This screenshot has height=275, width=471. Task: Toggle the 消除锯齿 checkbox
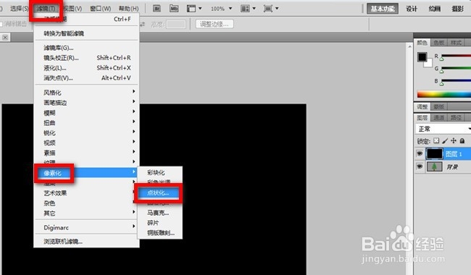[x=1, y=24]
